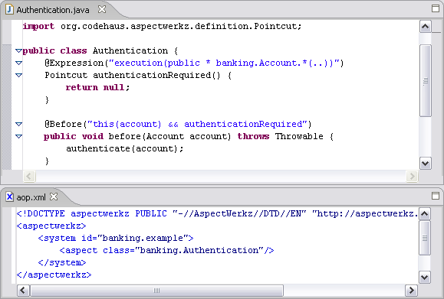Click the <system id="banking.example"> line

tap(116, 238)
